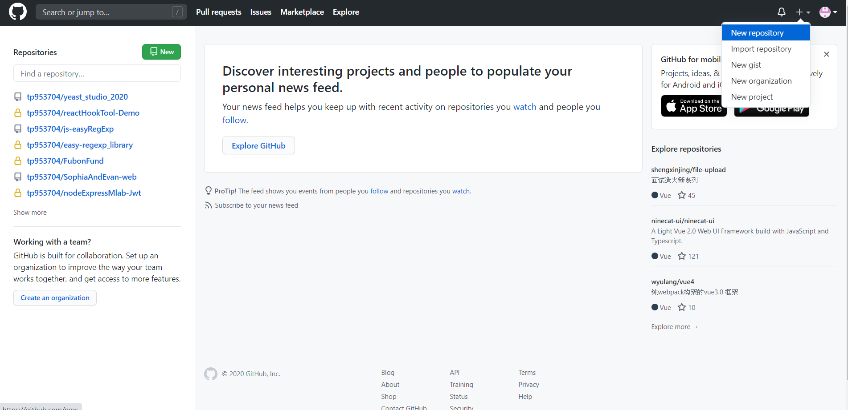The height and width of the screenshot is (410, 848).
Task: Open tp953704/FubonFund repository
Action: [65, 161]
